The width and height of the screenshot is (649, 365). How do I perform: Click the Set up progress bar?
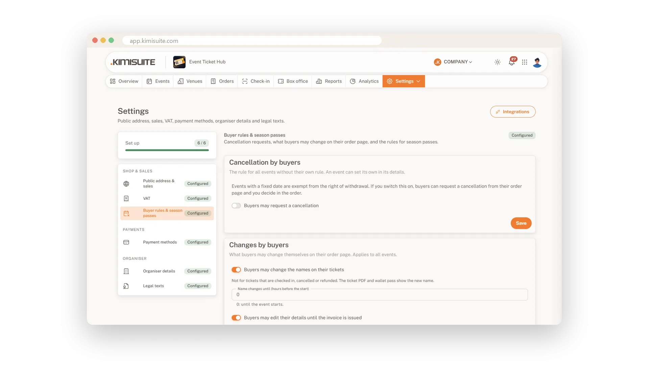click(167, 150)
